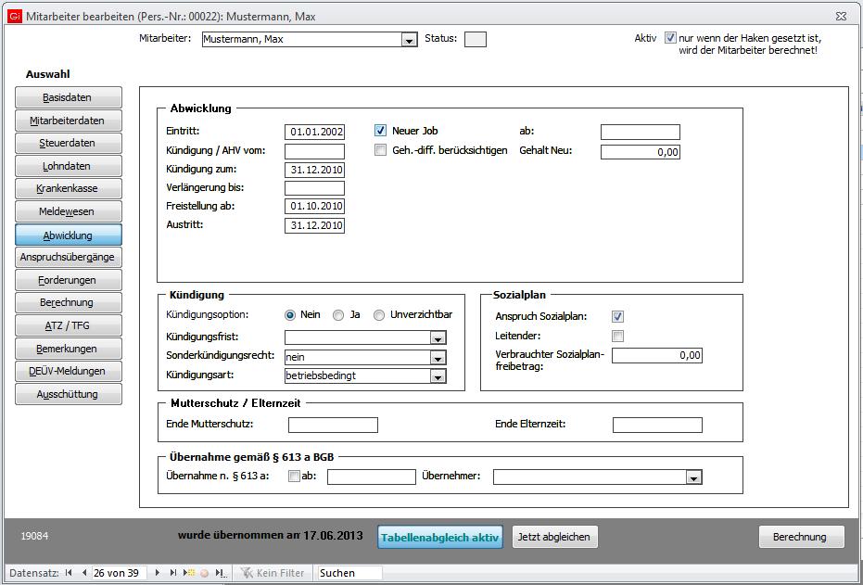This screenshot has height=585, width=863.
Task: Click the red Gi application icon
Action: click(x=14, y=17)
